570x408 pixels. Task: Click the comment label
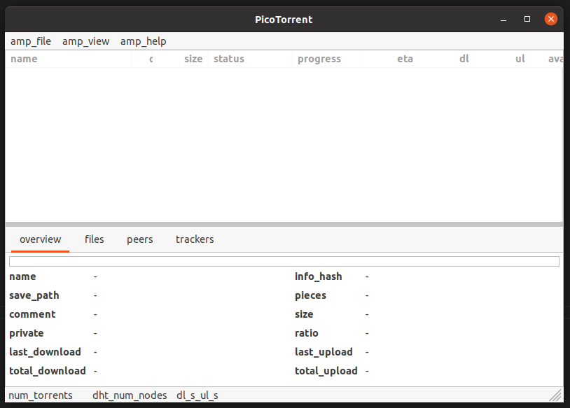point(32,314)
